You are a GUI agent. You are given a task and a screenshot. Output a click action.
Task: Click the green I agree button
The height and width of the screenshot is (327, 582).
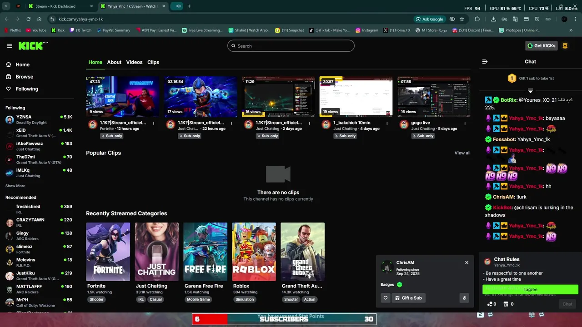pos(530,289)
